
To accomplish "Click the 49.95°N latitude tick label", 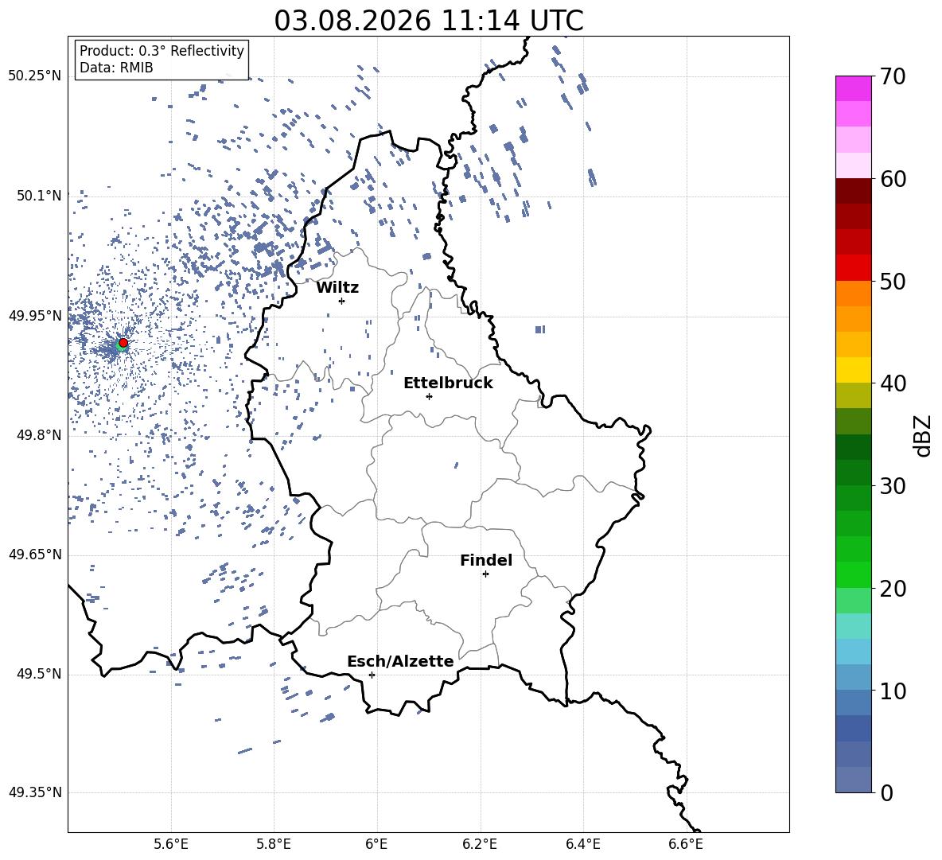I will tap(35, 316).
